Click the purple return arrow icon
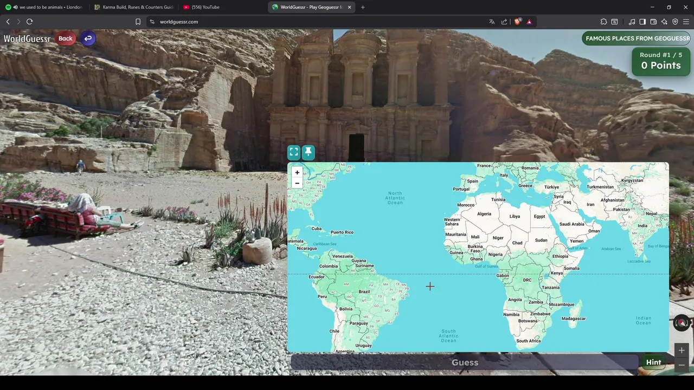Screen dimensions: 694x390 click(x=88, y=38)
